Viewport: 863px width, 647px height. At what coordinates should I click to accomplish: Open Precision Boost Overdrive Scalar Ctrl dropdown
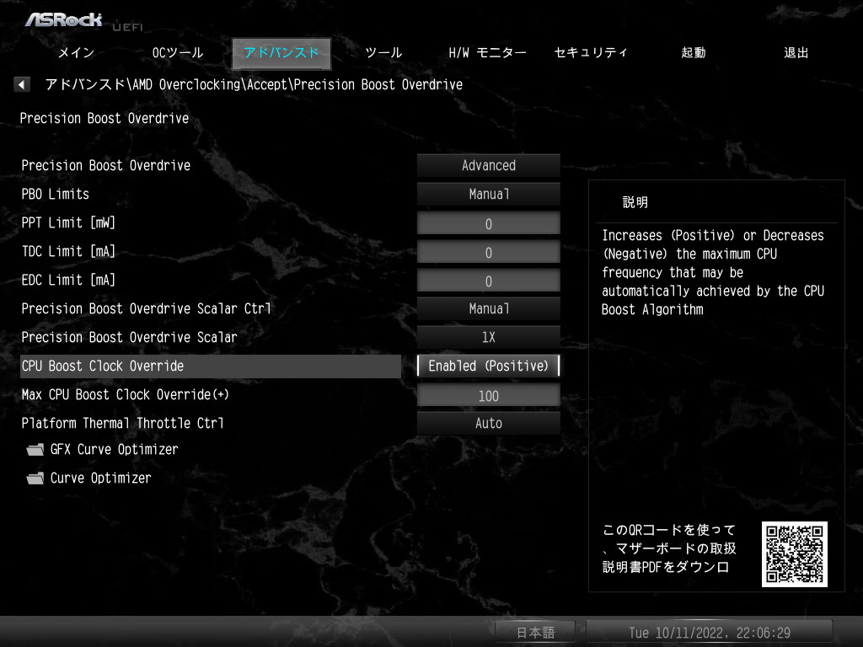click(x=488, y=308)
